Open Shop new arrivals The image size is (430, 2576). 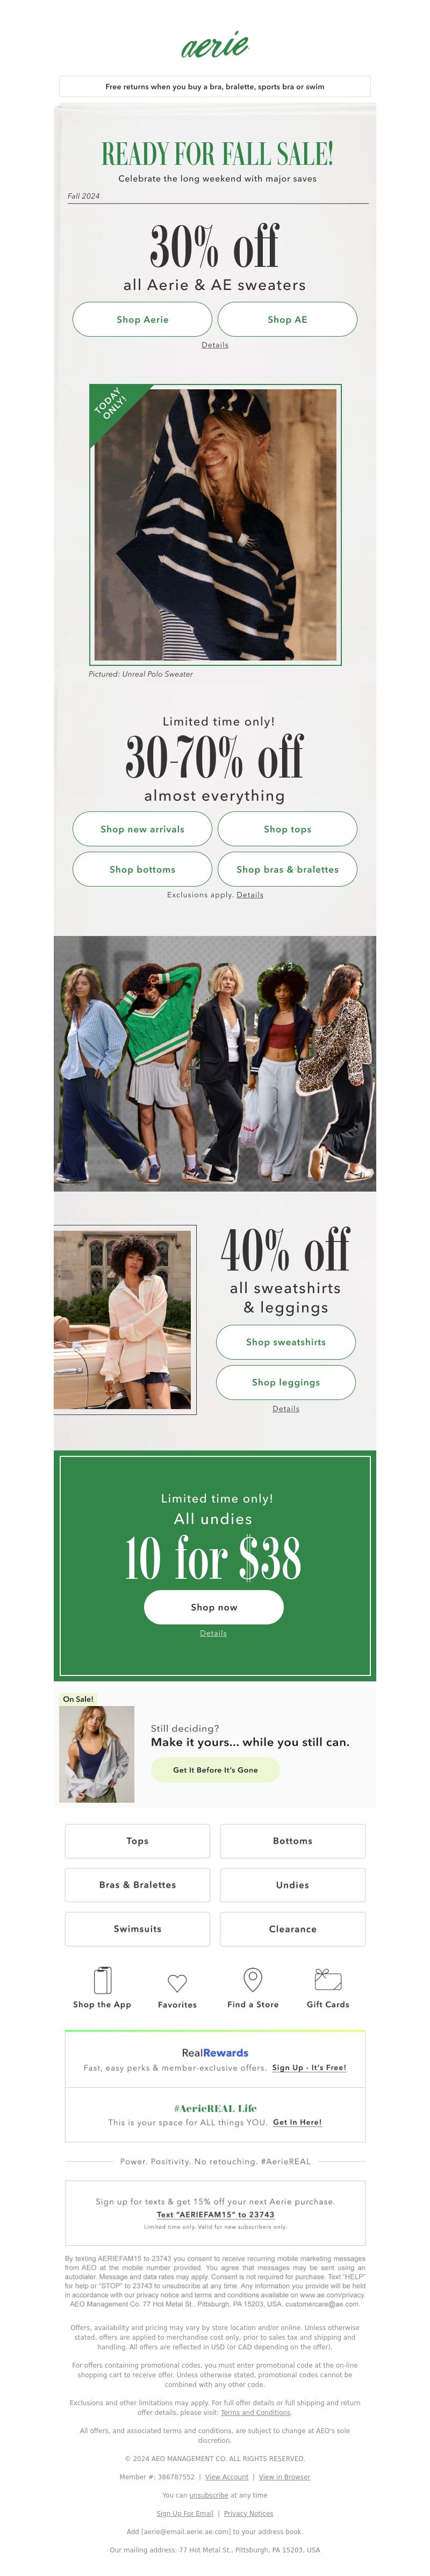142,829
